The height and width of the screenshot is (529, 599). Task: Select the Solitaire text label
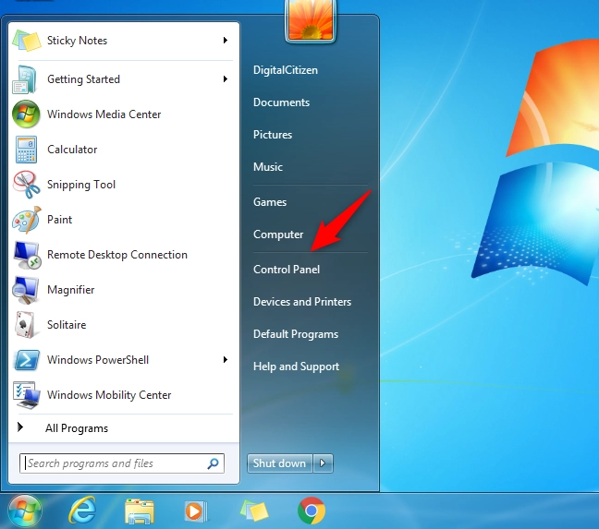click(x=67, y=325)
